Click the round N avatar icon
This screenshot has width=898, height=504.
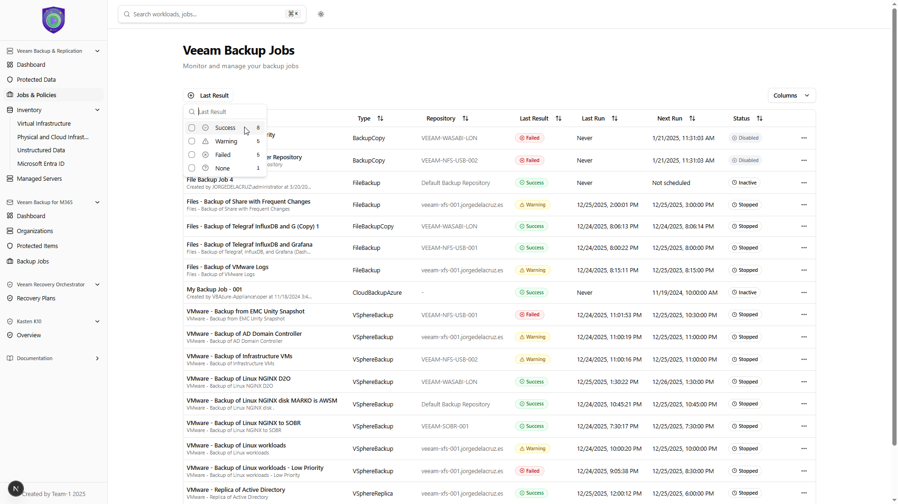16,489
